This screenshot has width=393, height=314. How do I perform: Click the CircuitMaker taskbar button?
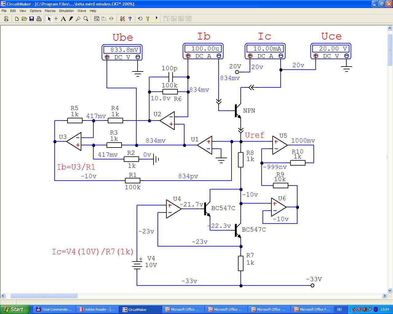pyautogui.click(x=141, y=309)
